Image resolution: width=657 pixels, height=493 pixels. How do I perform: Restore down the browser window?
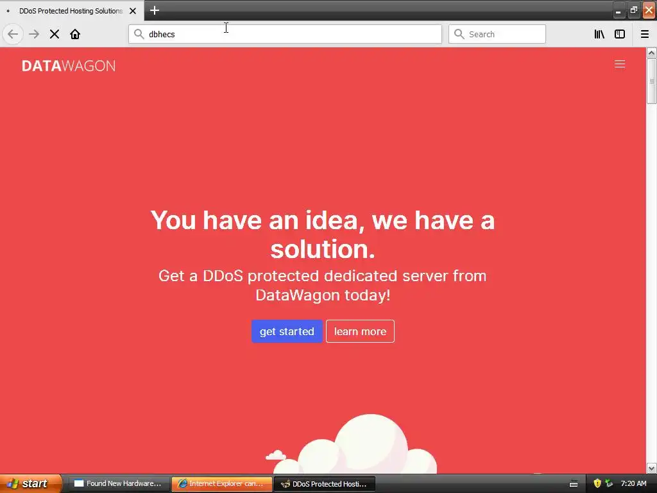pos(633,10)
